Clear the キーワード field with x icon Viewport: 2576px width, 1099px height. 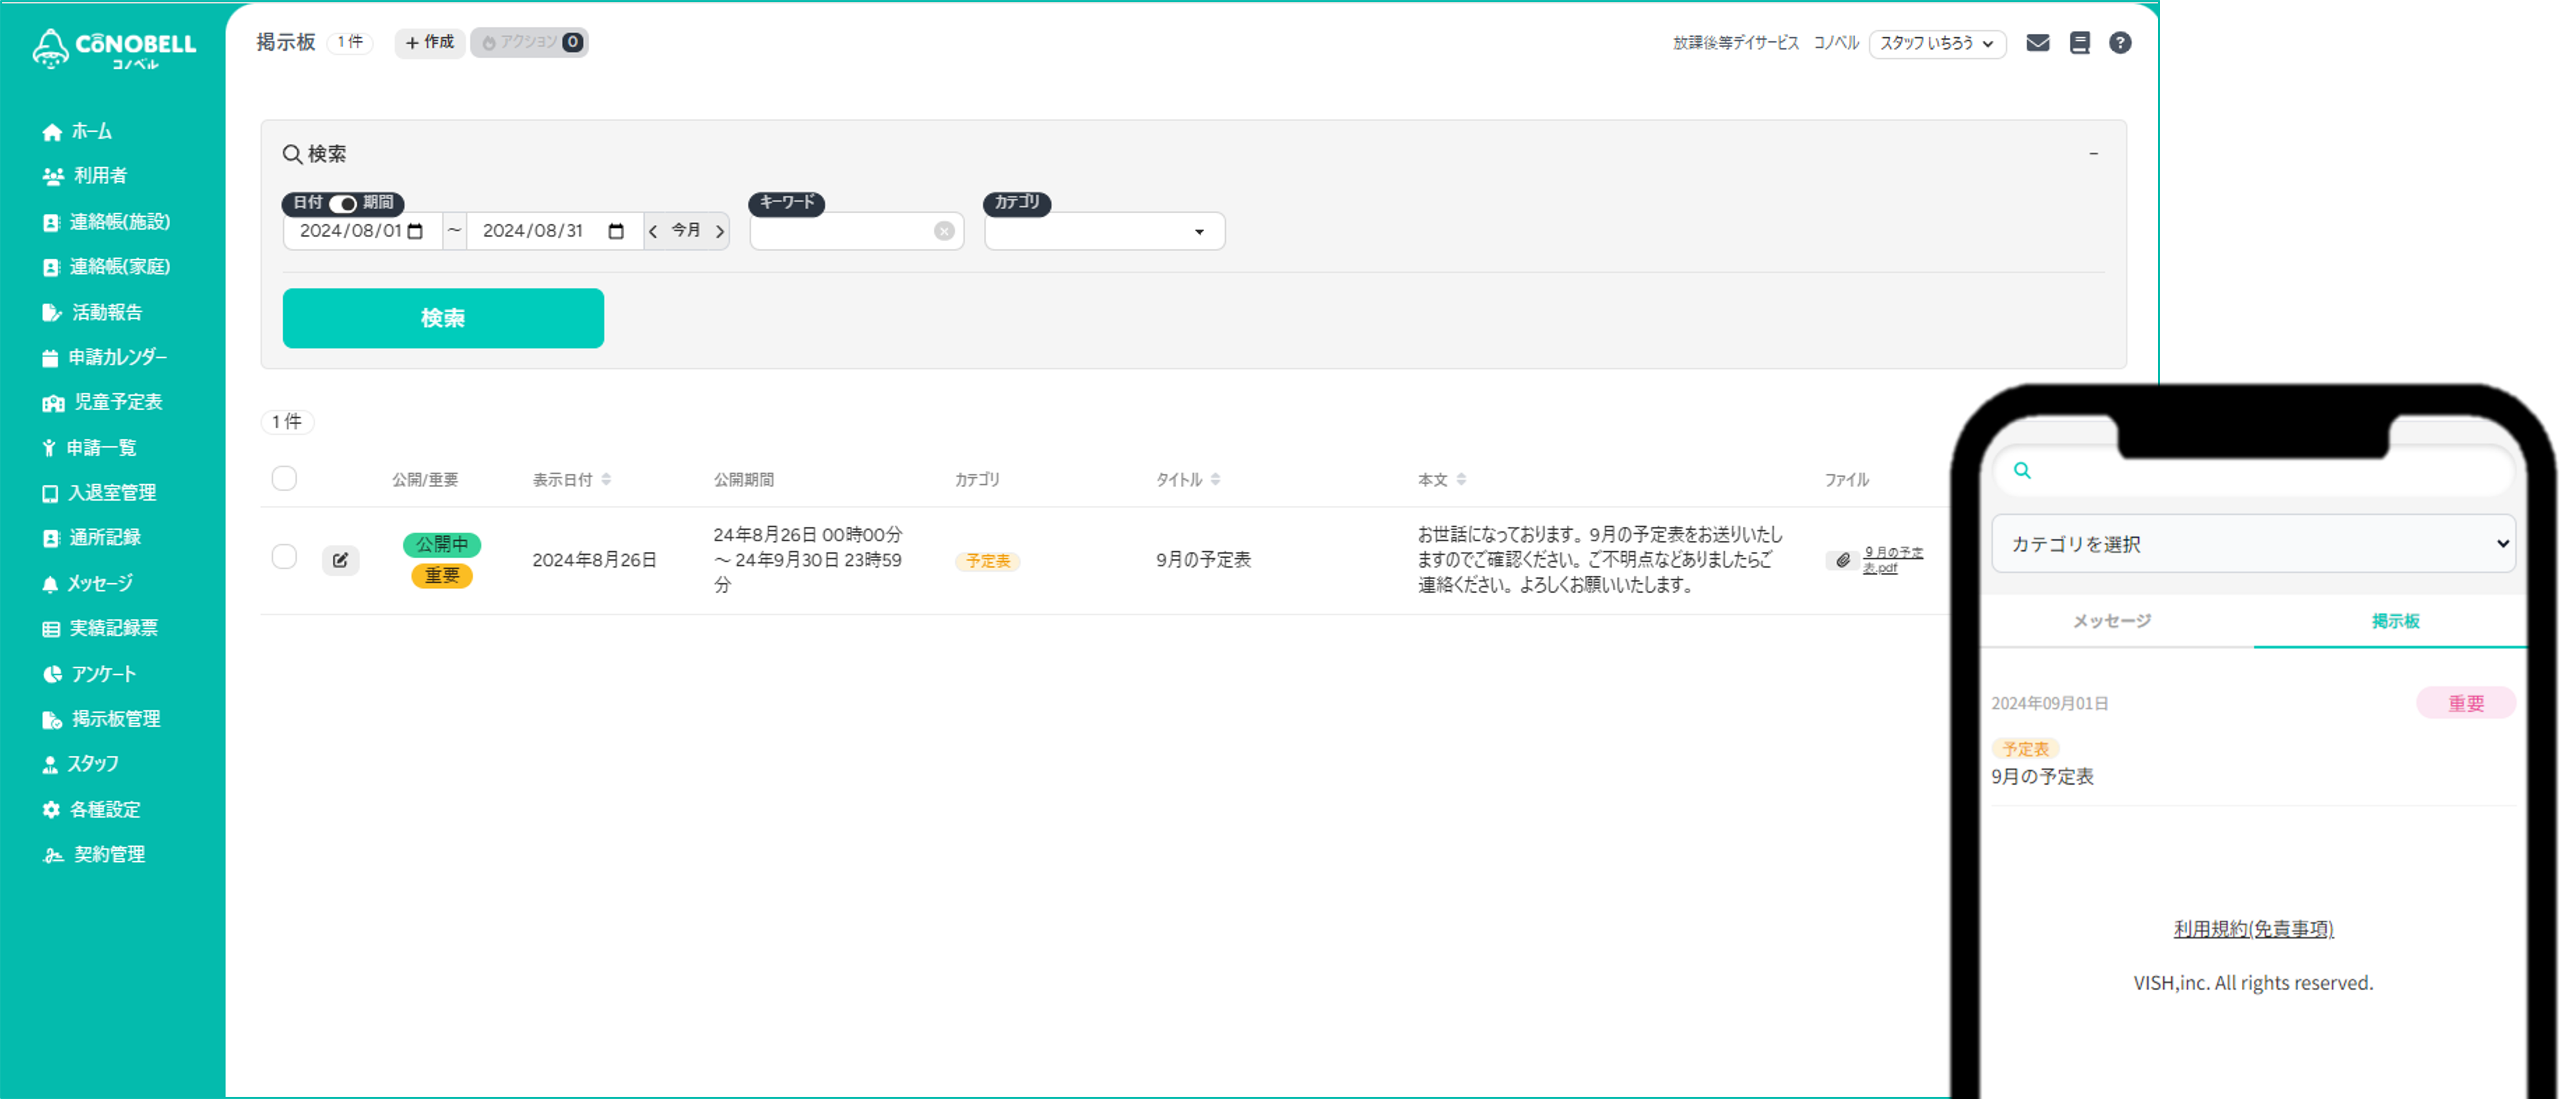pyautogui.click(x=944, y=231)
